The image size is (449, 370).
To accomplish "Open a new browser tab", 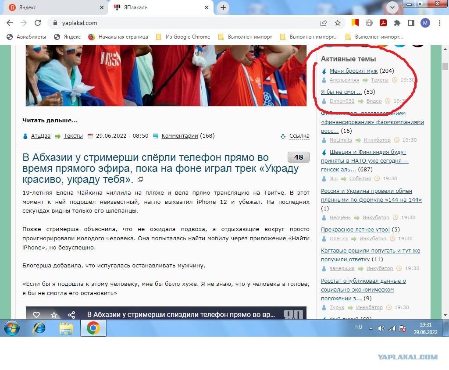I will [223, 7].
